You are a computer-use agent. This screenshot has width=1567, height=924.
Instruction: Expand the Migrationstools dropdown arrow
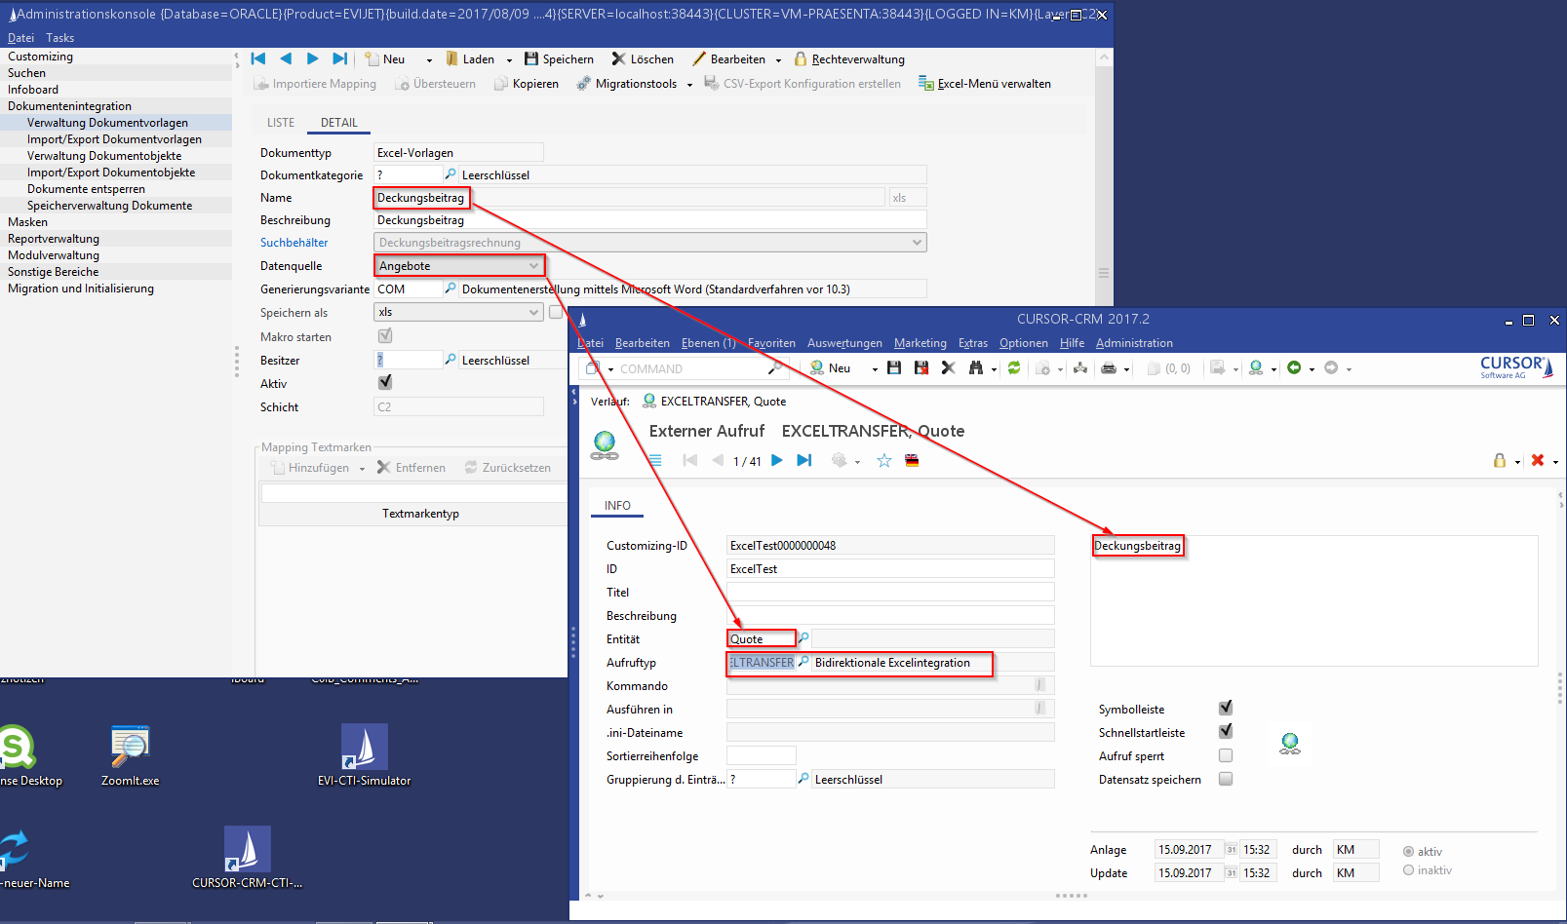pyautogui.click(x=689, y=85)
